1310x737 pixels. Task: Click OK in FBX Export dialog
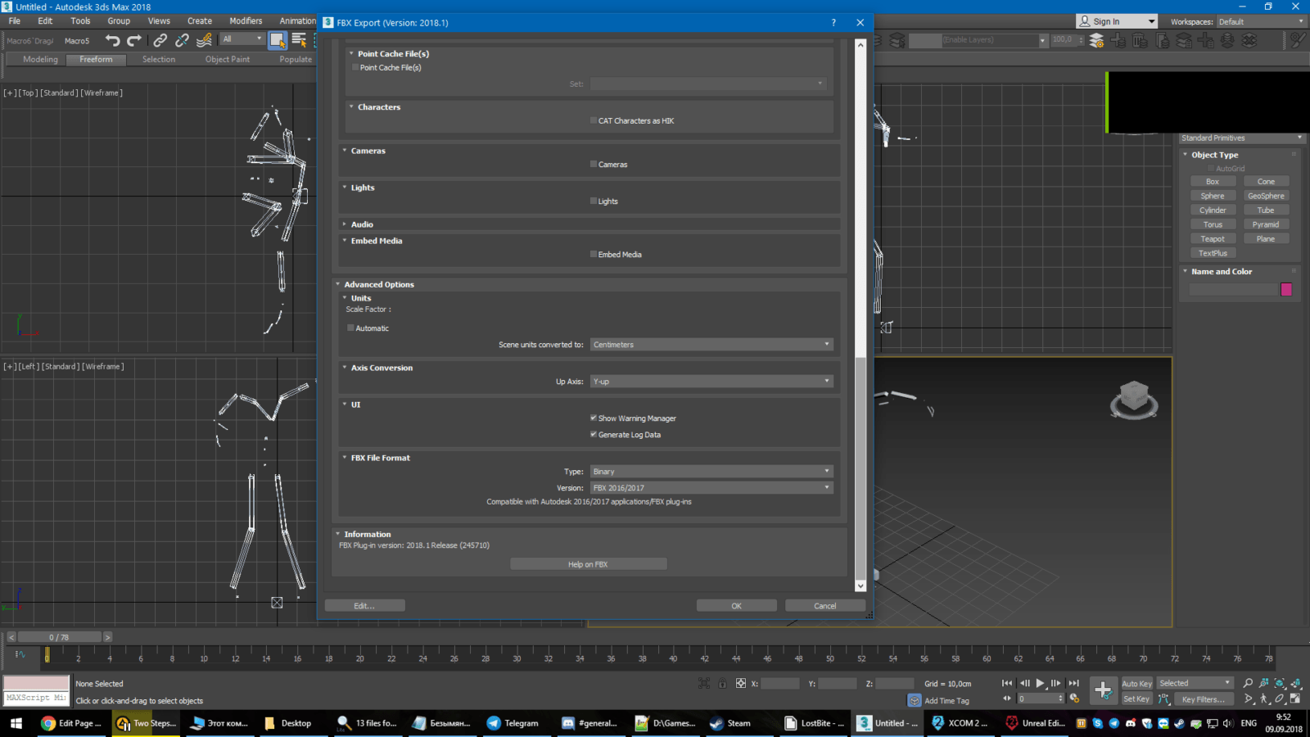coord(736,606)
